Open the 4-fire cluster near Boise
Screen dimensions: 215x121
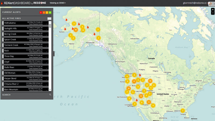tap(138, 87)
